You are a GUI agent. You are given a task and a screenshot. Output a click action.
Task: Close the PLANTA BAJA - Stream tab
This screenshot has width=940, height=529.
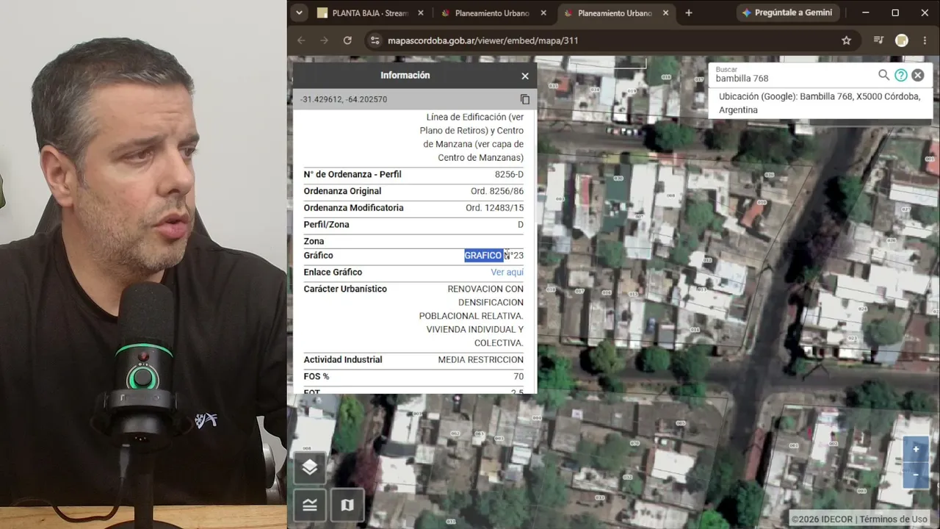(421, 13)
